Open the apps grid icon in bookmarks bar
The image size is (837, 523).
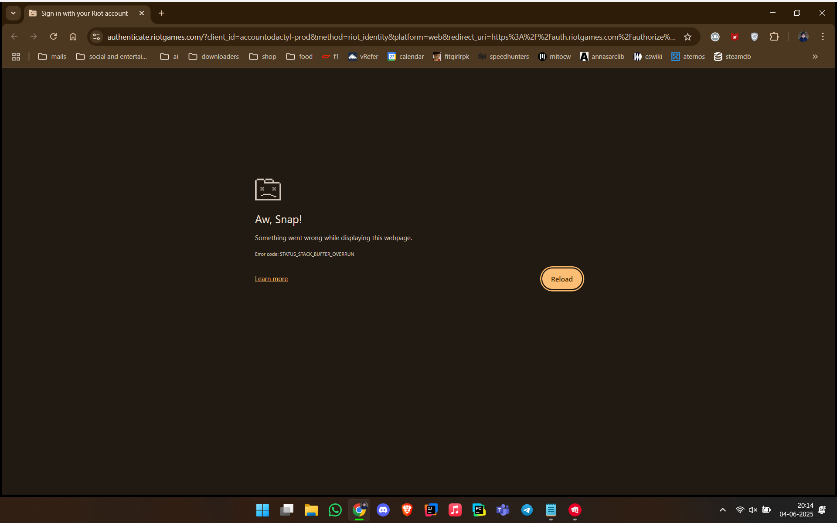pos(16,57)
